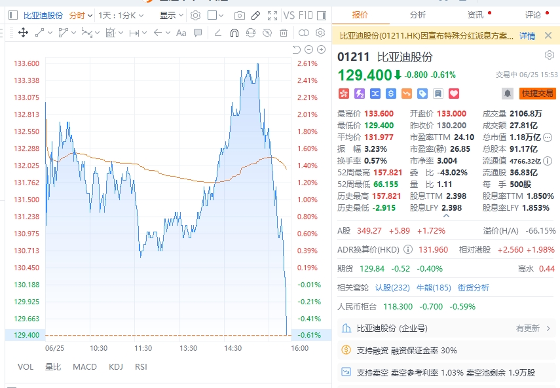Add a comment bubble annotation

(x=198, y=33)
